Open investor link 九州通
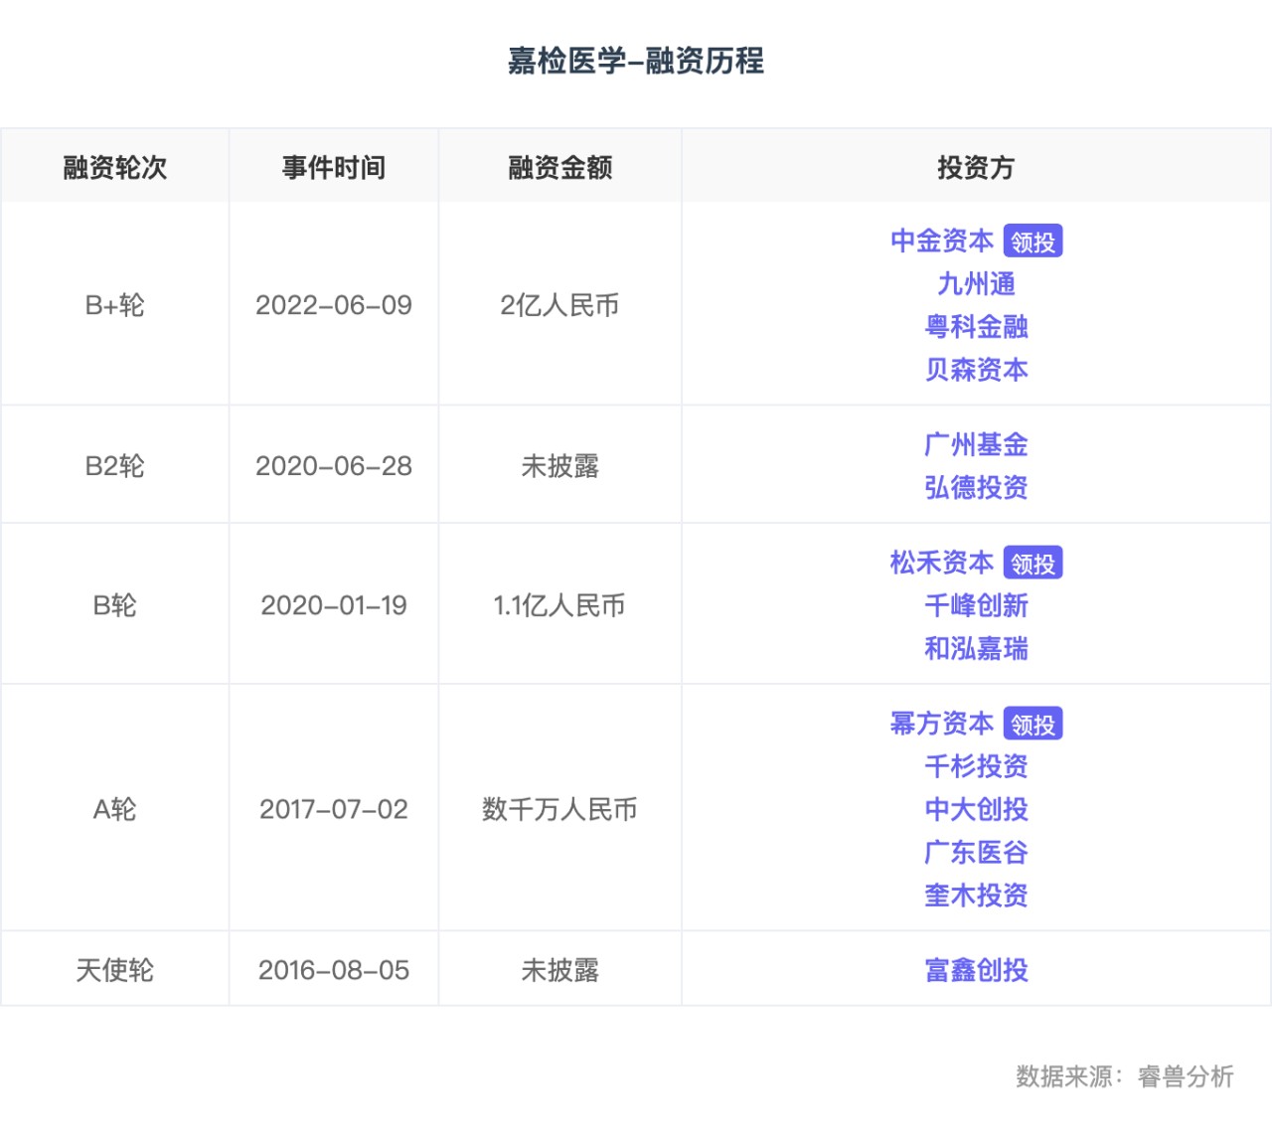1272x1143 pixels. 977,284
